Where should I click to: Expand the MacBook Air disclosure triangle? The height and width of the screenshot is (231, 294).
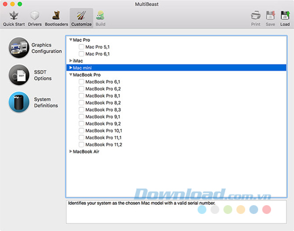71,152
